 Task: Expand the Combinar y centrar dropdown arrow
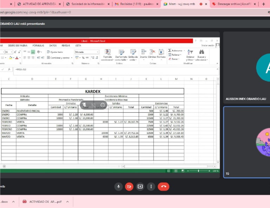click(x=72, y=58)
